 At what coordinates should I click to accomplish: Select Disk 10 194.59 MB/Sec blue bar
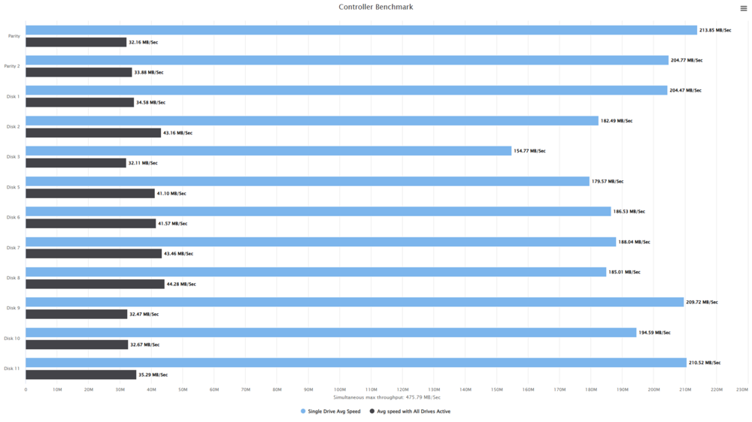(x=331, y=333)
